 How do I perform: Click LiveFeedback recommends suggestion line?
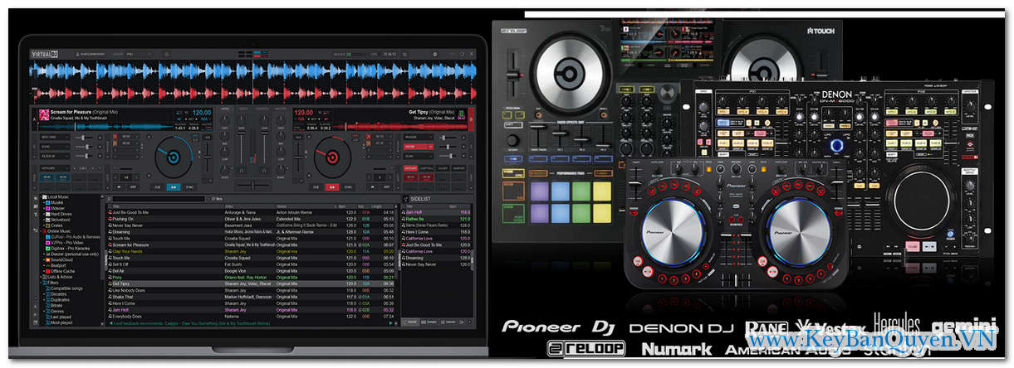(x=192, y=323)
